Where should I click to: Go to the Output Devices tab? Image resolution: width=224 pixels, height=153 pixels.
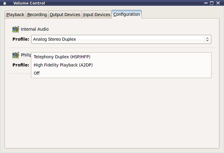point(65,15)
